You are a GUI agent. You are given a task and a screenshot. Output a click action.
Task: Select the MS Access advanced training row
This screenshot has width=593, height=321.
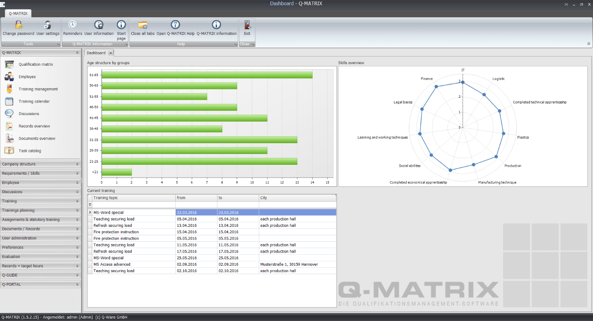coord(112,264)
